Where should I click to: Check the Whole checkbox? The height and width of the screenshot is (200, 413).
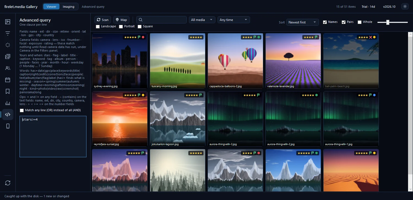(360, 22)
